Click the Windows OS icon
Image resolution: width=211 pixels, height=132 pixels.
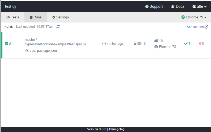pyautogui.click(x=156, y=41)
